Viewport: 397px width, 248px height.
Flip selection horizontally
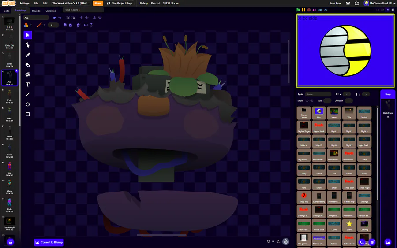(x=86, y=25)
